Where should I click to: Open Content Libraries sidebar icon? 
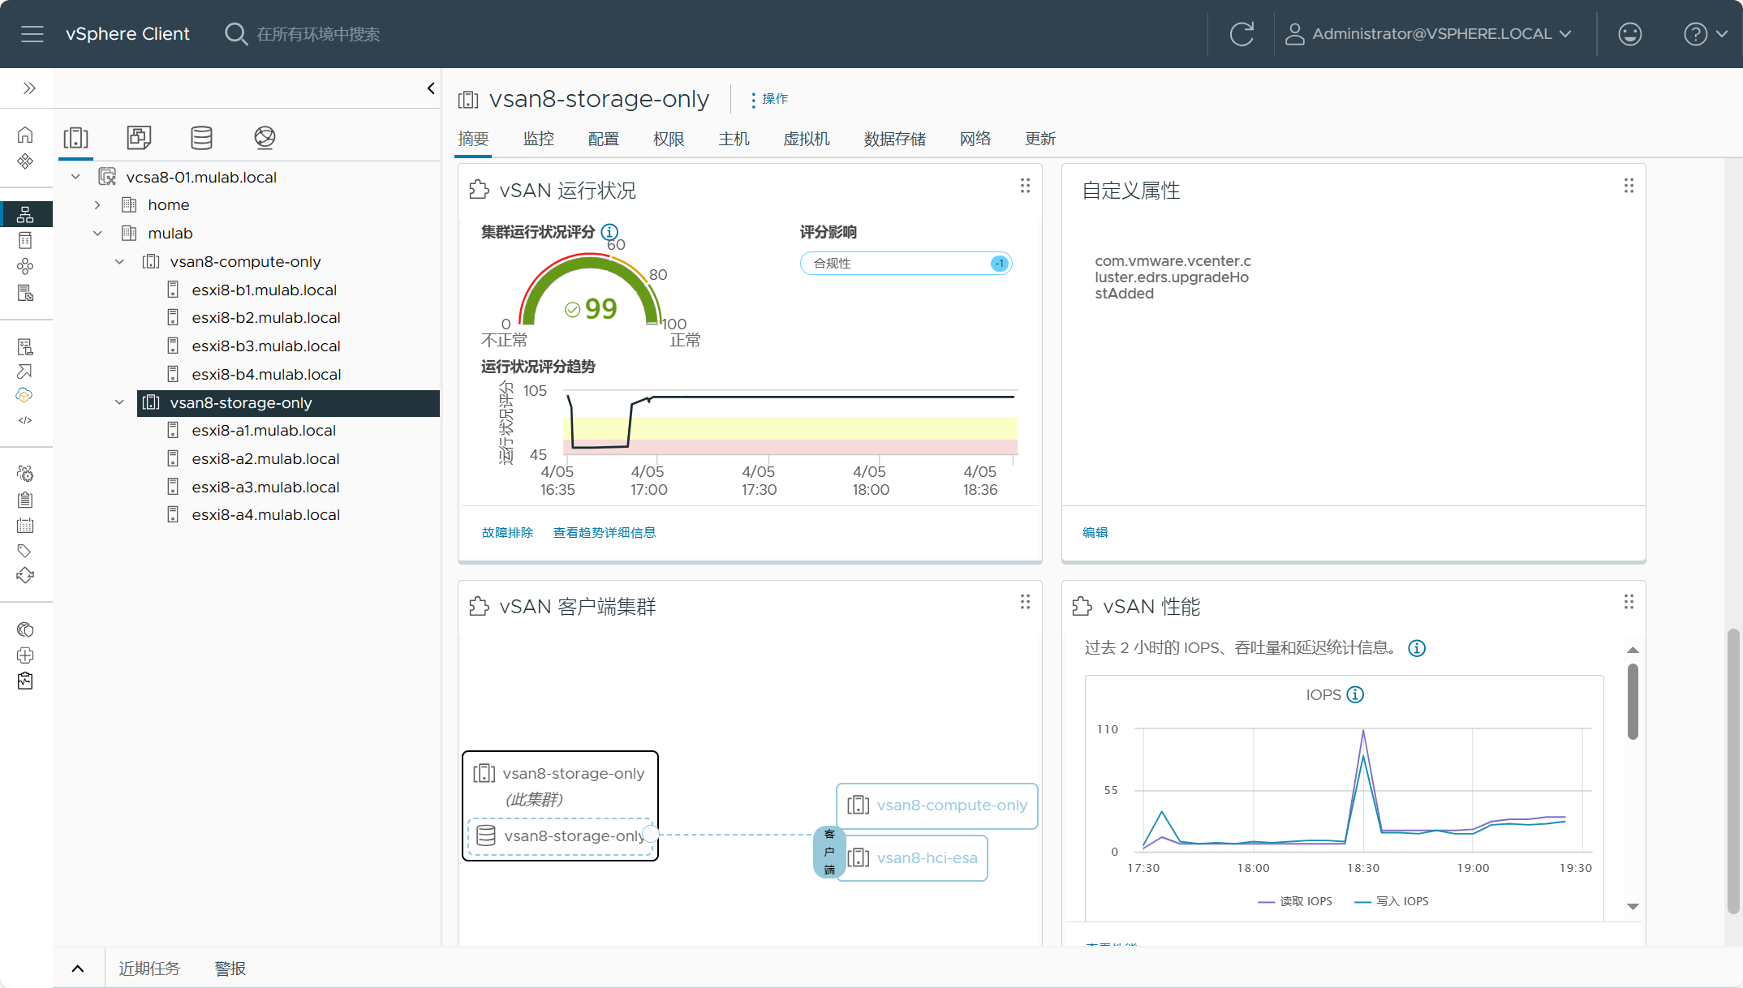[25, 240]
